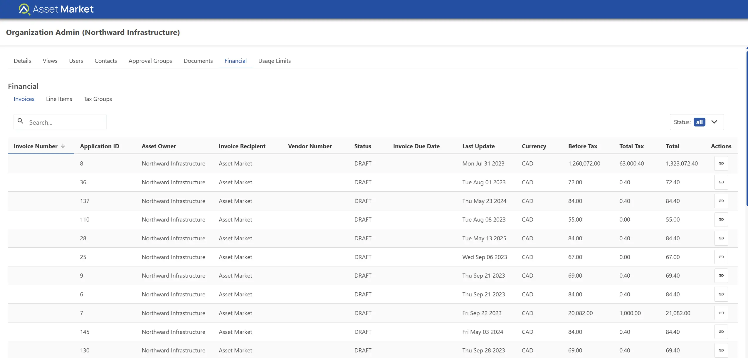This screenshot has height=358, width=748.
Task: Click the total value 55.00
Action: click(673, 219)
